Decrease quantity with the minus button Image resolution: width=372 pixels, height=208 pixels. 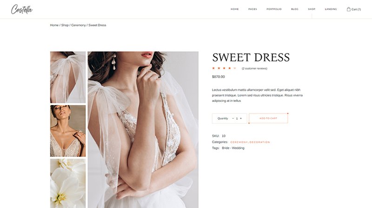[x=233, y=118]
